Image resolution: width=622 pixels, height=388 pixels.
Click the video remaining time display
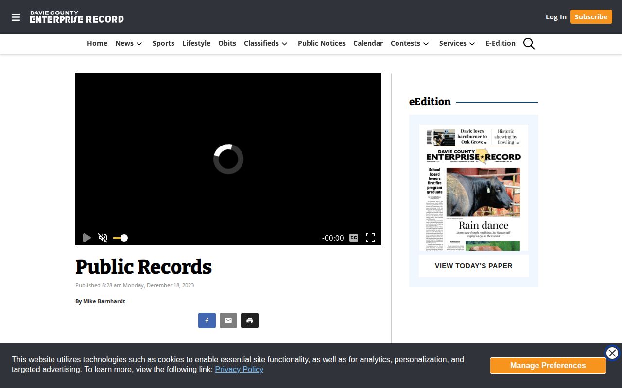point(333,238)
